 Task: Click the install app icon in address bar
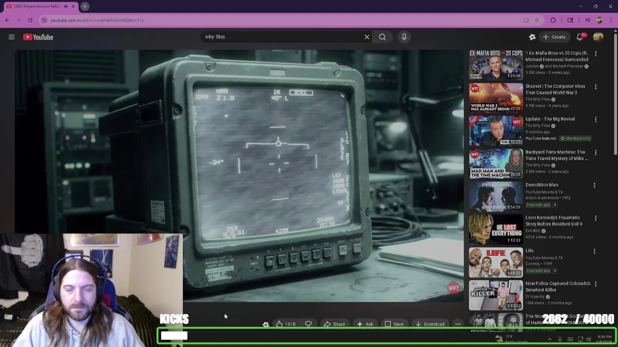[526, 20]
